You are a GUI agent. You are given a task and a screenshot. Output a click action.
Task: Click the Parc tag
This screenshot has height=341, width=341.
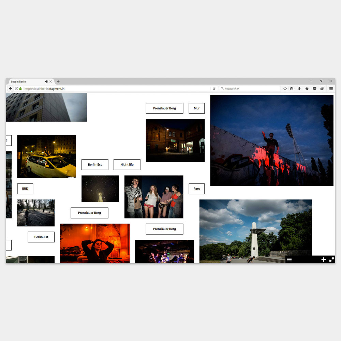[197, 189]
